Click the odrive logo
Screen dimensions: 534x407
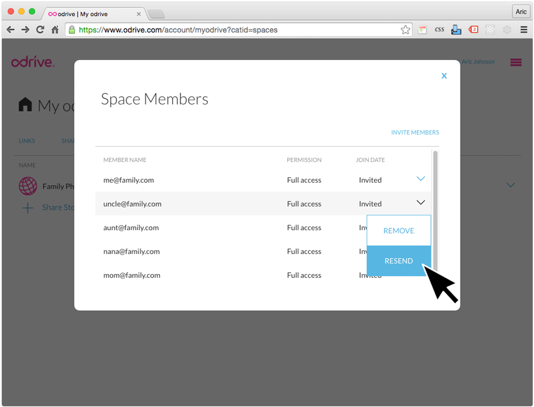[33, 62]
